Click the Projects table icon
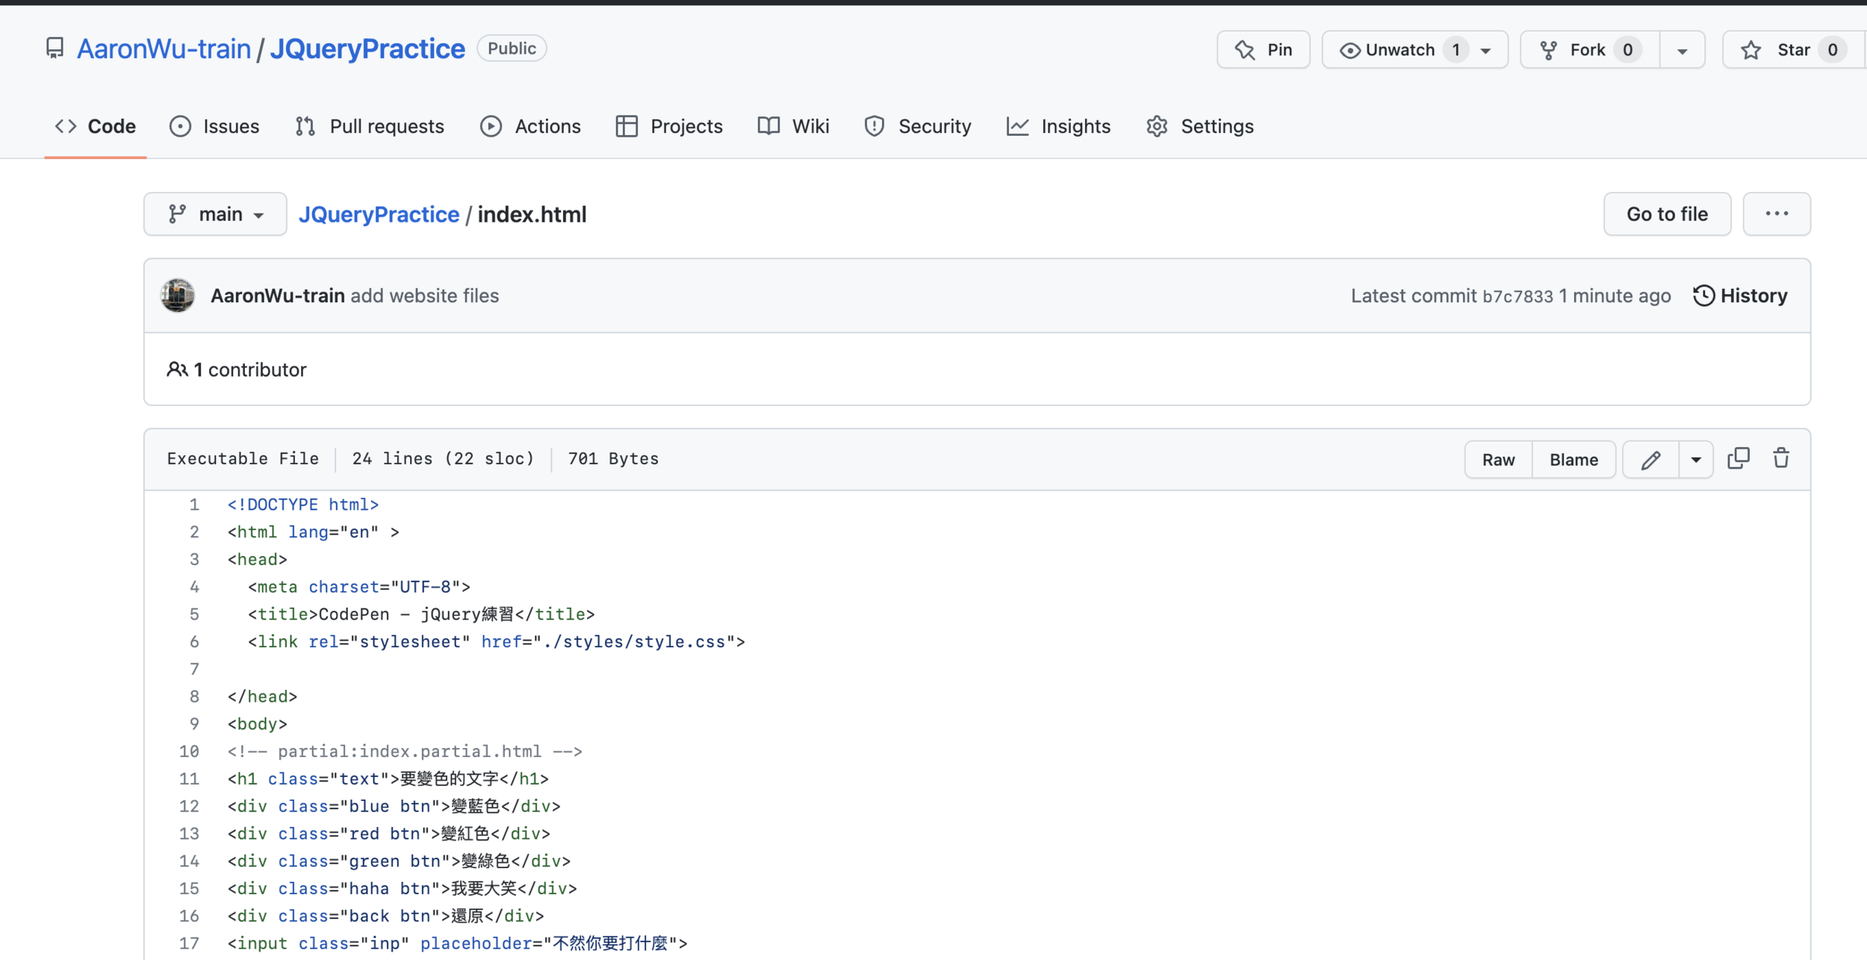Screen dimensions: 1867x960 [627, 126]
